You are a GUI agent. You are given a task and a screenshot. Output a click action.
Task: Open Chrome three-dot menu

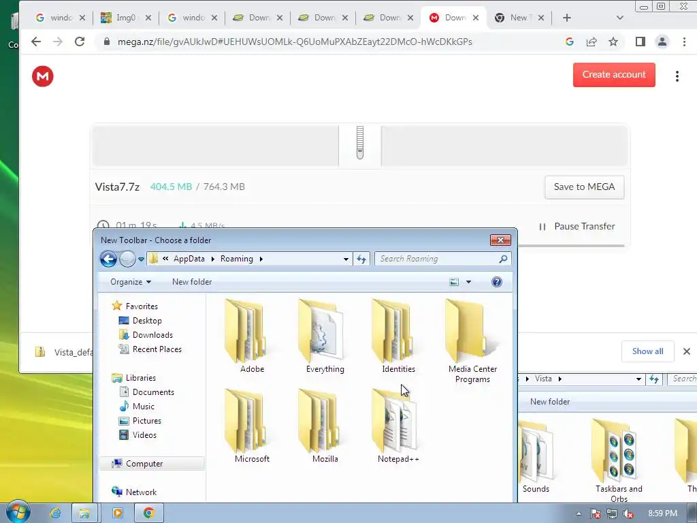(x=684, y=42)
